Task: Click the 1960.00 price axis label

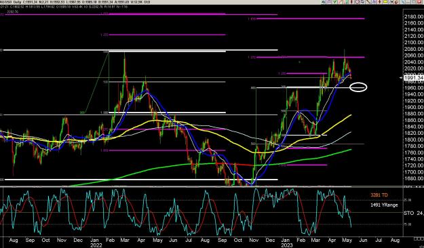Action: (x=414, y=88)
